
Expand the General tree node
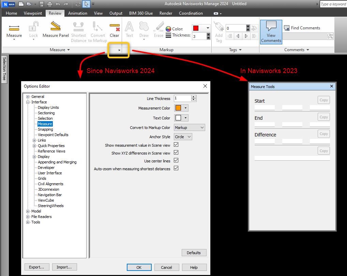pyautogui.click(x=28, y=97)
